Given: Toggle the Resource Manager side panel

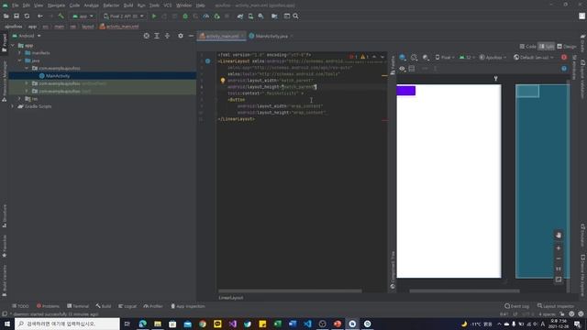Looking at the screenshot, I should [x=4, y=82].
